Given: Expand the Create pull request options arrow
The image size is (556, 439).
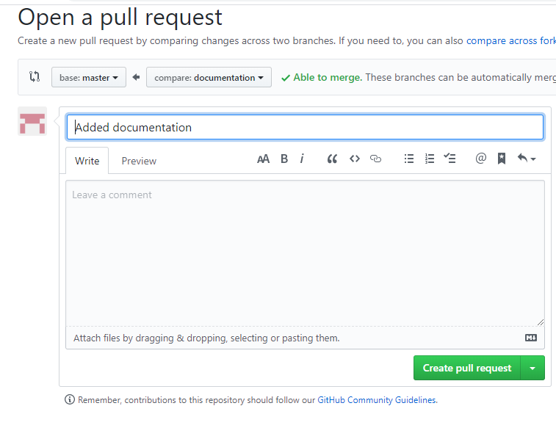Looking at the screenshot, I should pyautogui.click(x=532, y=368).
